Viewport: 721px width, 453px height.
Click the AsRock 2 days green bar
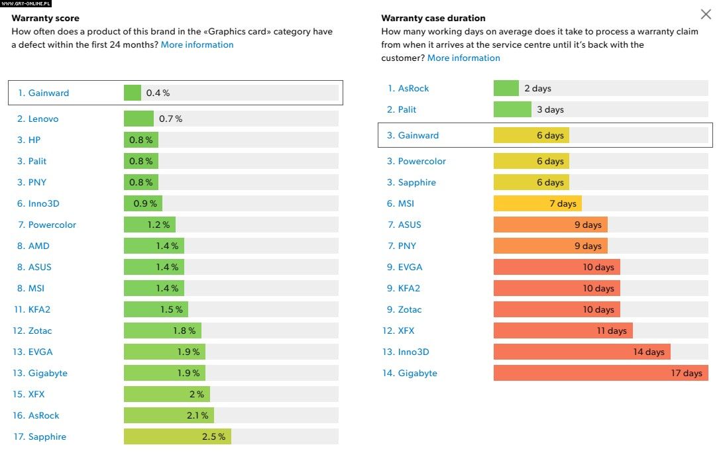pos(506,89)
